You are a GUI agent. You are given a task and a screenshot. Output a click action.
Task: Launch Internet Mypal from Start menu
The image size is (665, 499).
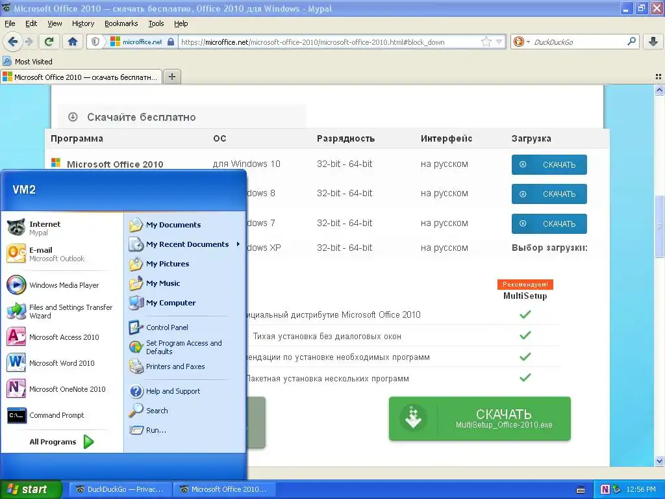[x=62, y=228]
